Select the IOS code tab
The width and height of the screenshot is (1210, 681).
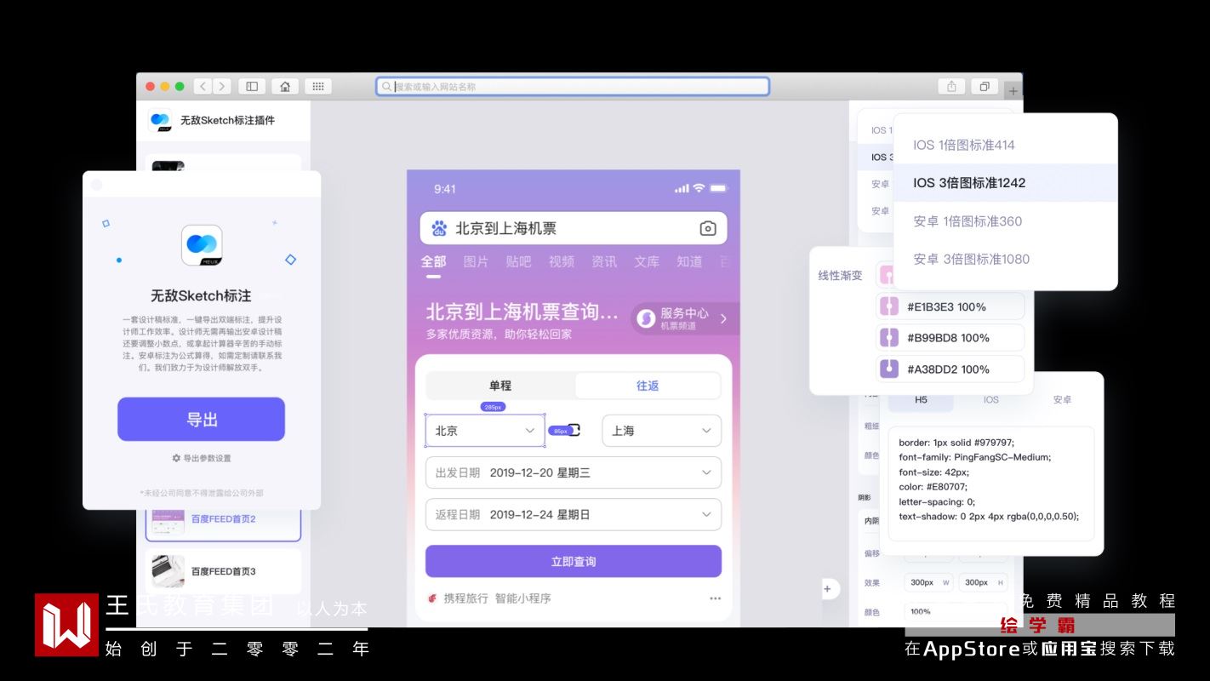[x=991, y=399]
